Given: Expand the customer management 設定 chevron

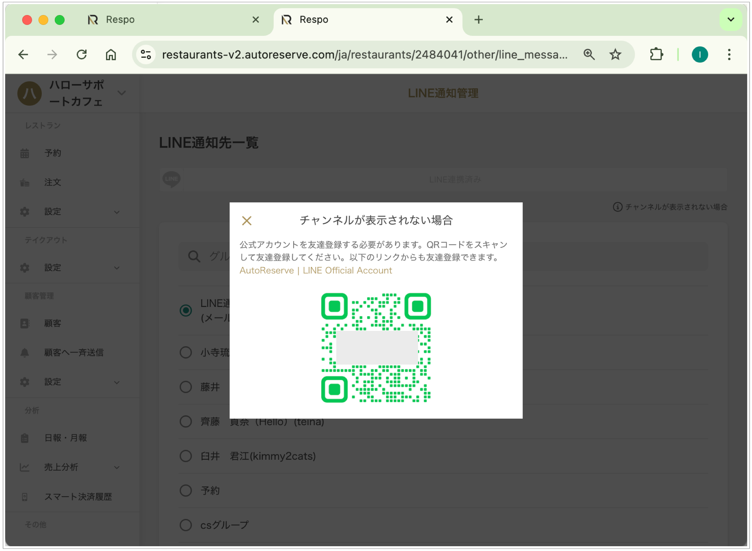Looking at the screenshot, I should point(117,382).
